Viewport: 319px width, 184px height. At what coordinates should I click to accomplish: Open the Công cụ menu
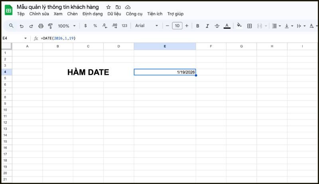134,14
